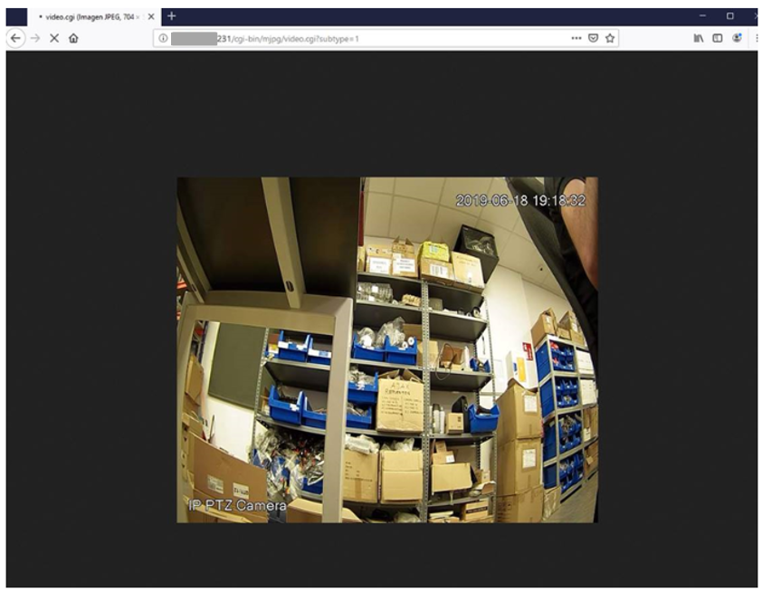762x592 pixels.
Task: Open the browser home page
Action: click(x=73, y=38)
